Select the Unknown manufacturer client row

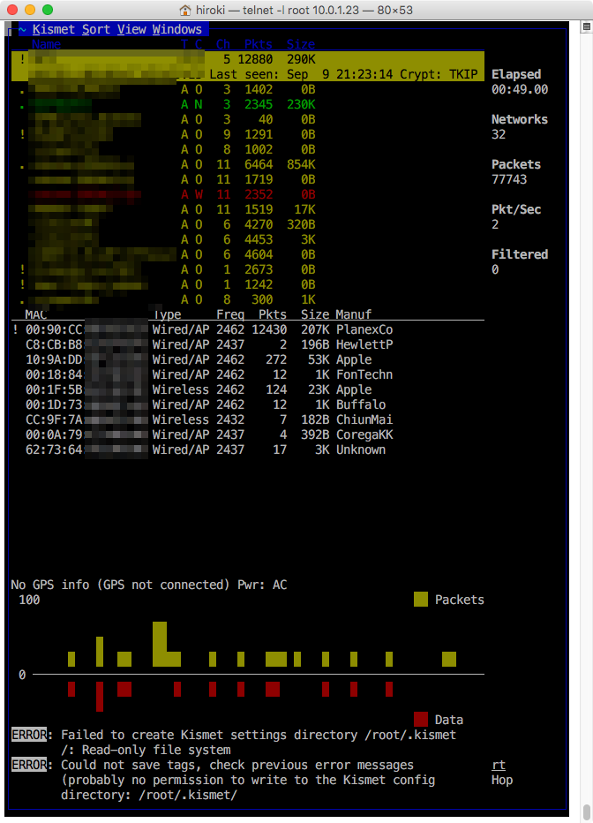pos(247,449)
